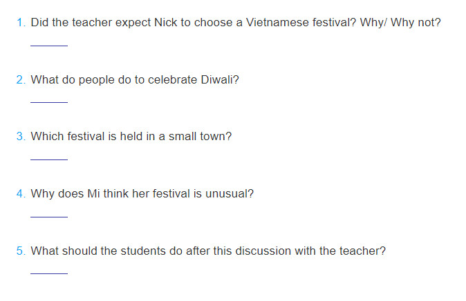
Task: Click the word 'Vietnamese' in question 1
Action: click(277, 23)
